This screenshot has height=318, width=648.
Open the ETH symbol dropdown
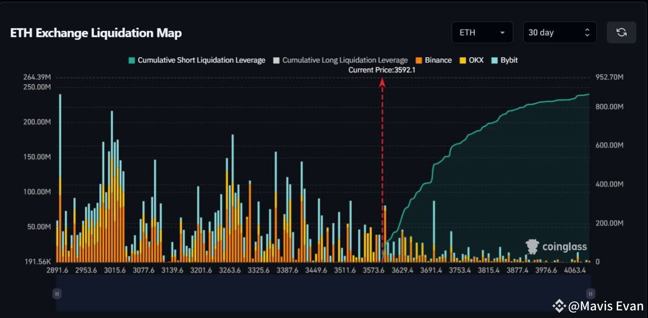point(482,32)
